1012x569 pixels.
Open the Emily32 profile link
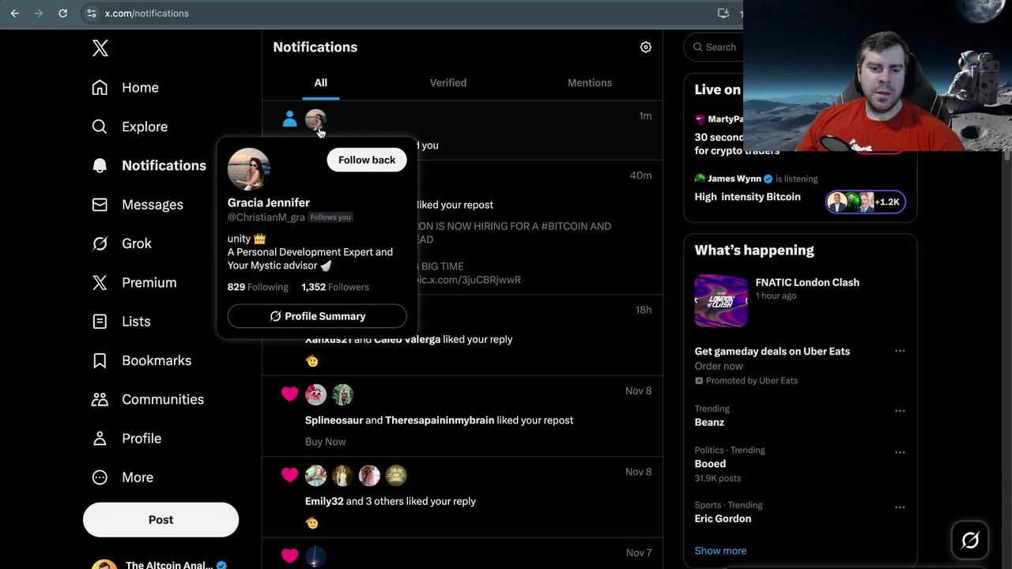[324, 501]
